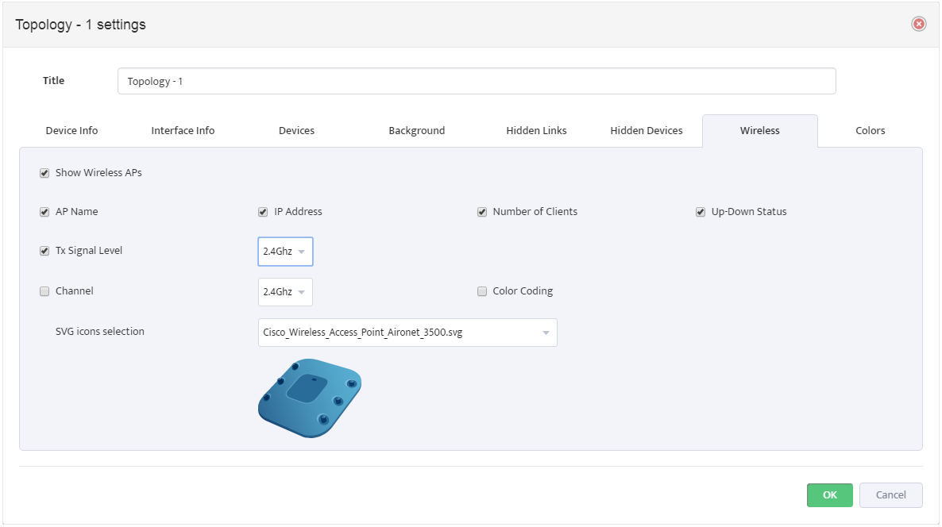Image resolution: width=942 pixels, height=527 pixels.
Task: Enable the Color Coding checkbox
Action: click(x=482, y=291)
